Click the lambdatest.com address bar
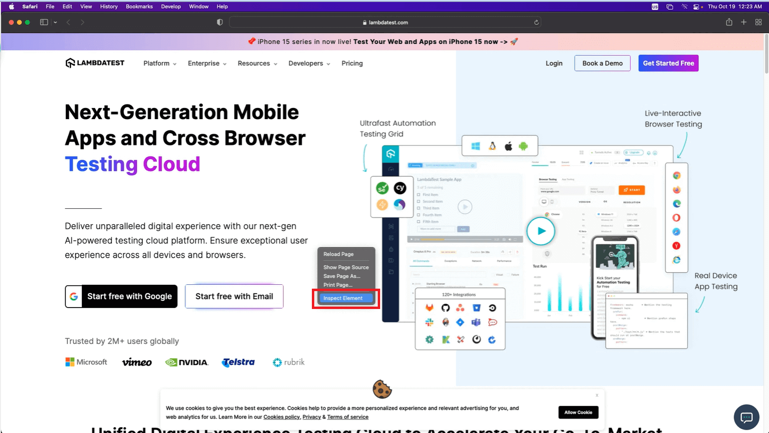 click(385, 22)
